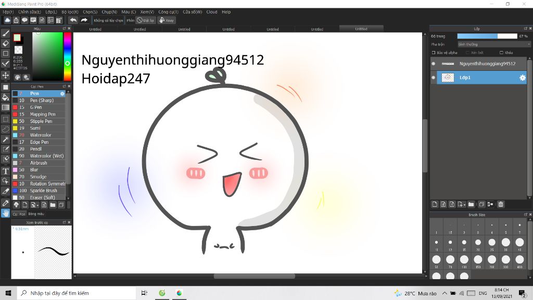This screenshot has height=300, width=533.
Task: Duplicate the layer using the copy icon
Action: (x=481, y=204)
